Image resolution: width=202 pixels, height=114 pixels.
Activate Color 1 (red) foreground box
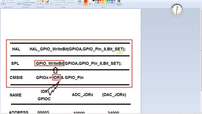86,3
